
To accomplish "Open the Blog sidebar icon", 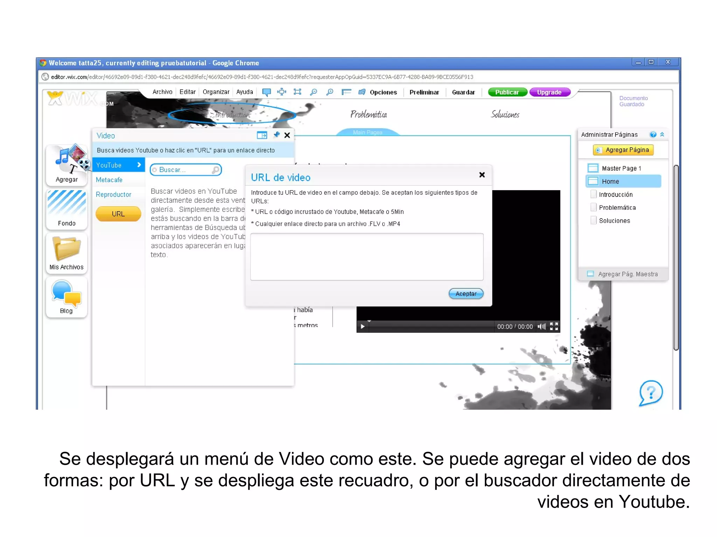I will pos(67,297).
